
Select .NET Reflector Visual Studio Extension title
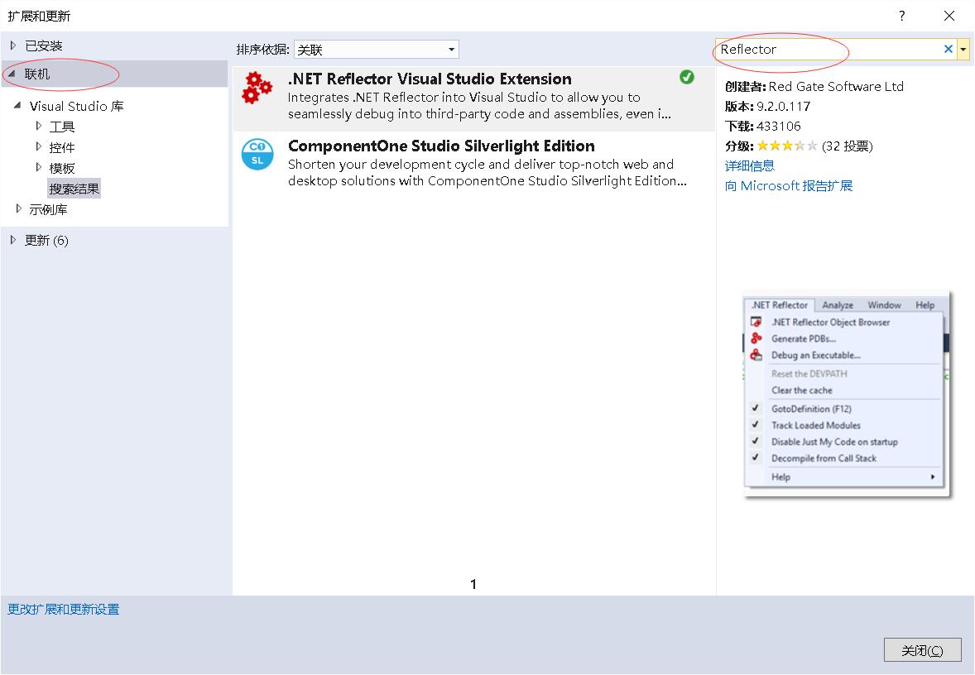(x=430, y=79)
